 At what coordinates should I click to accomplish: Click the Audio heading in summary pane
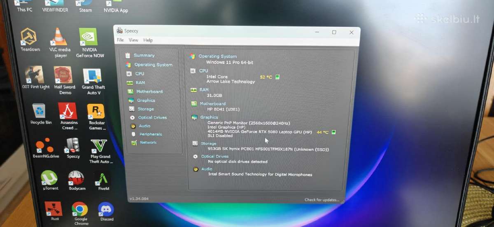pos(207,169)
